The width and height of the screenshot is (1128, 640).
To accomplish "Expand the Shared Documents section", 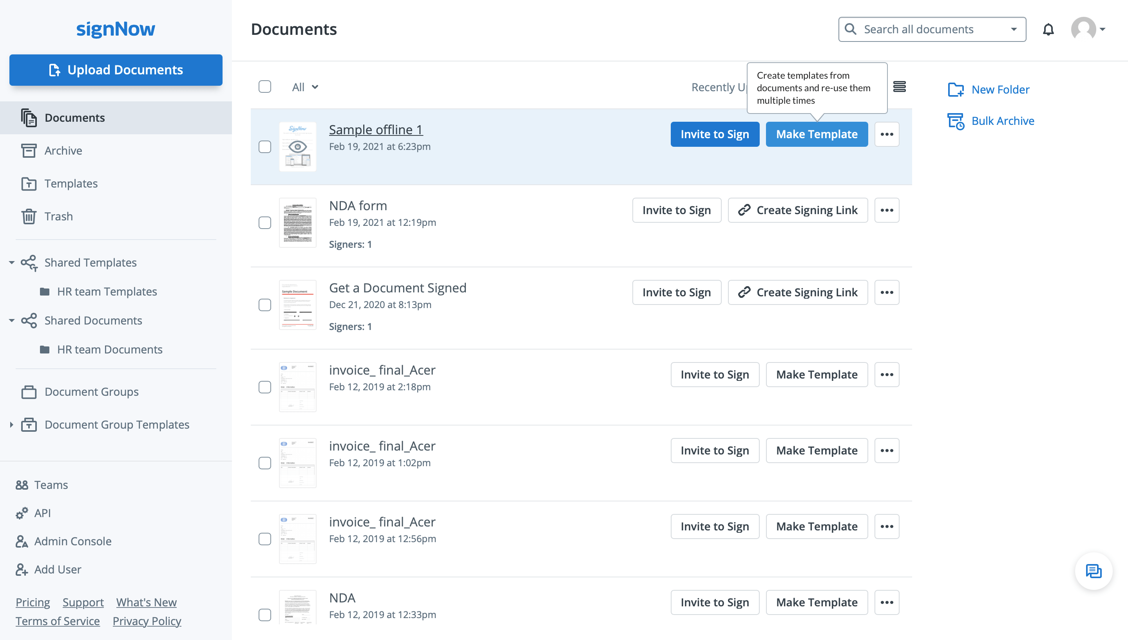I will point(11,320).
